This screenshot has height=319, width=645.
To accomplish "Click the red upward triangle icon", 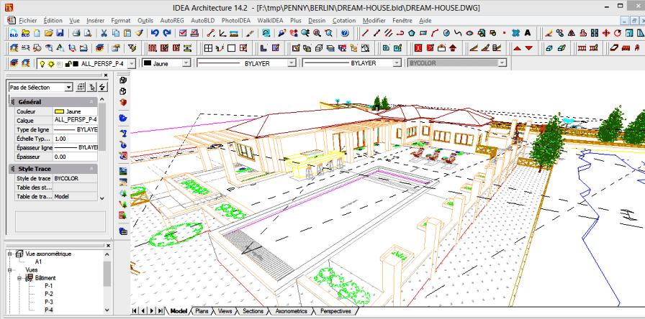I will coord(517,48).
